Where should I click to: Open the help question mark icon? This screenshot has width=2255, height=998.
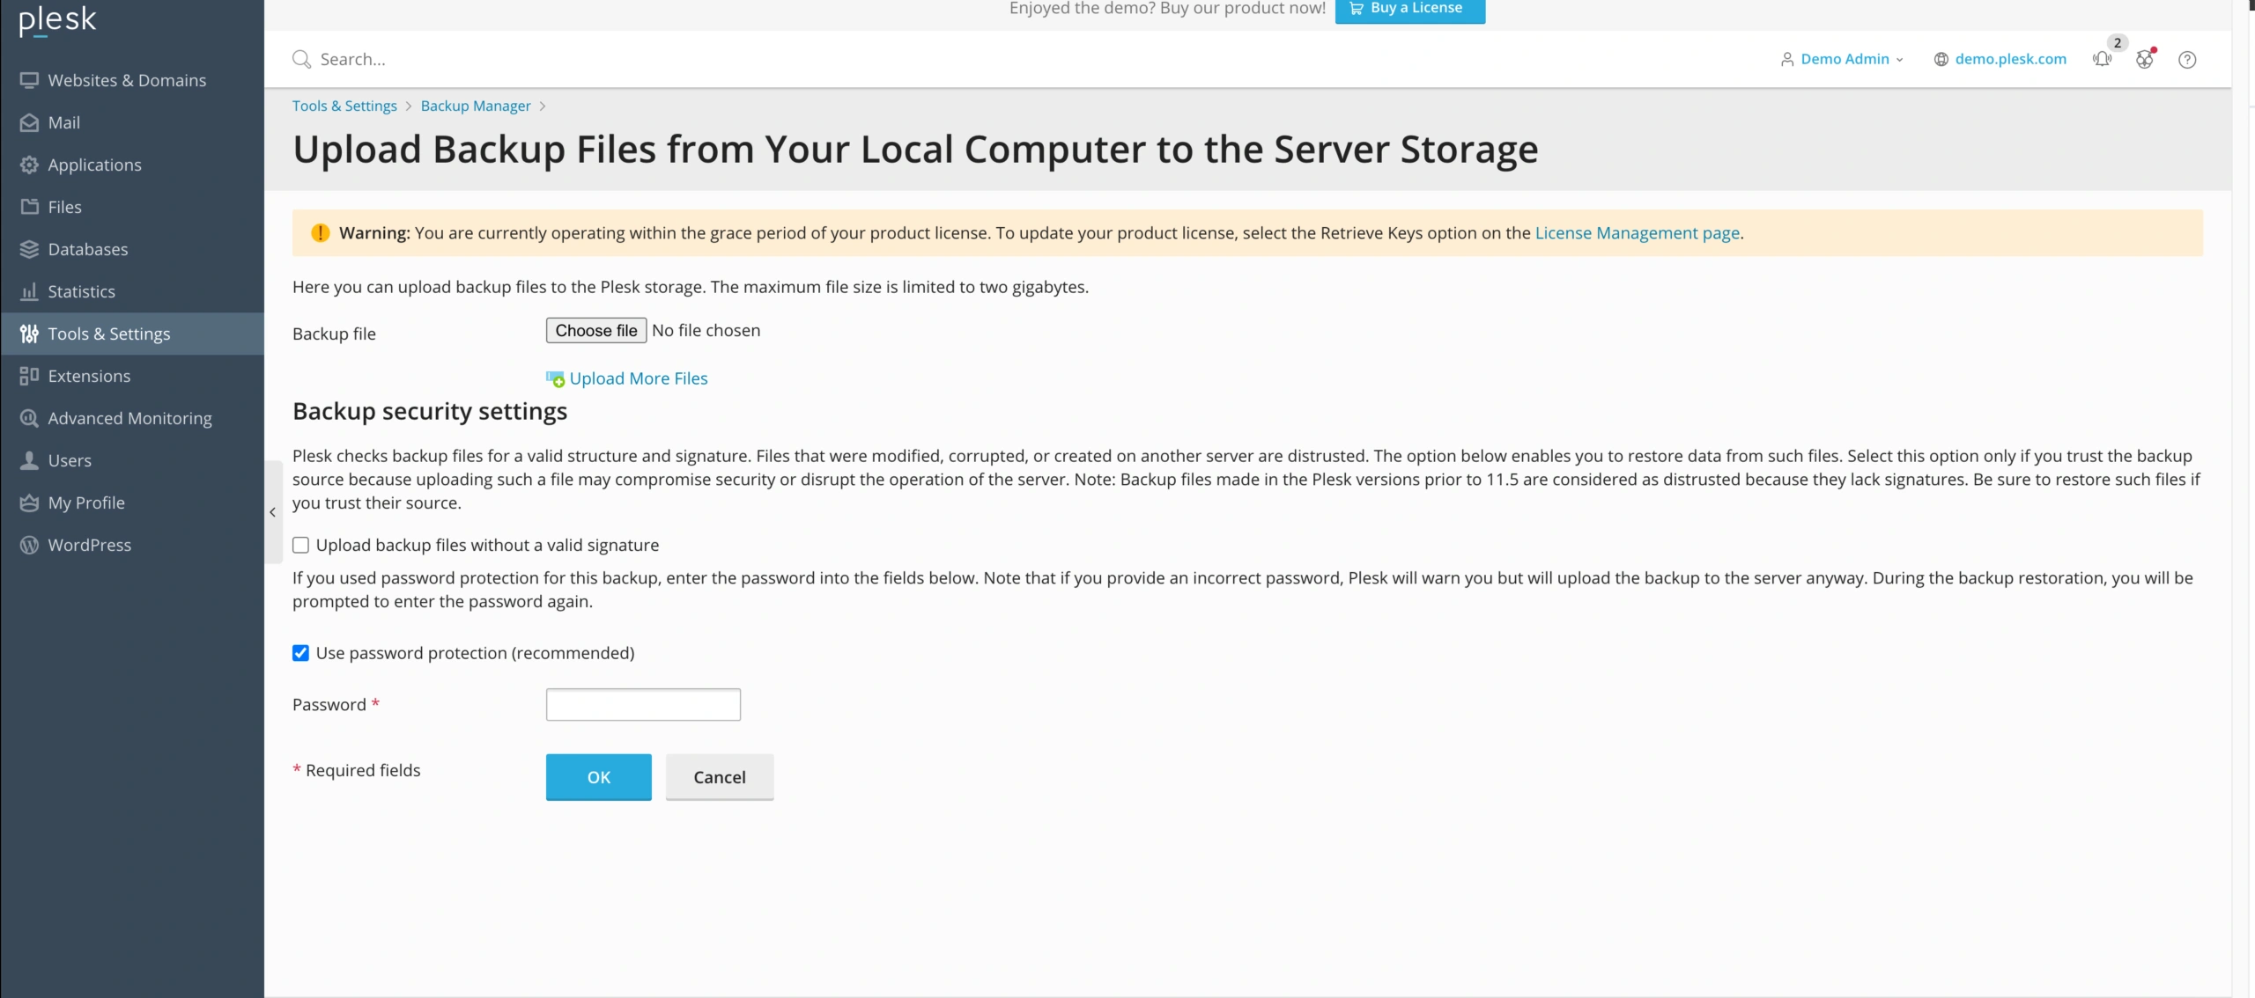2187,59
